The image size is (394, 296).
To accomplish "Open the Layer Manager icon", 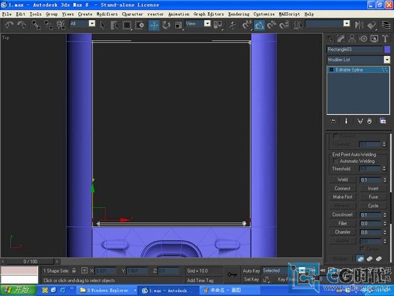I will (386, 25).
